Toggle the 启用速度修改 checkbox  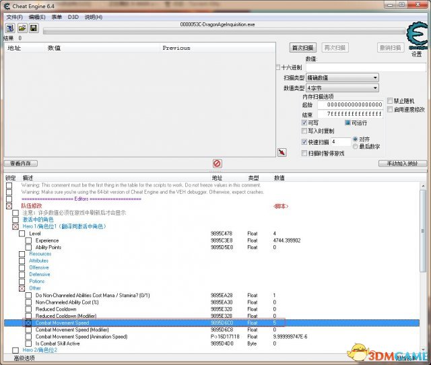(390, 110)
